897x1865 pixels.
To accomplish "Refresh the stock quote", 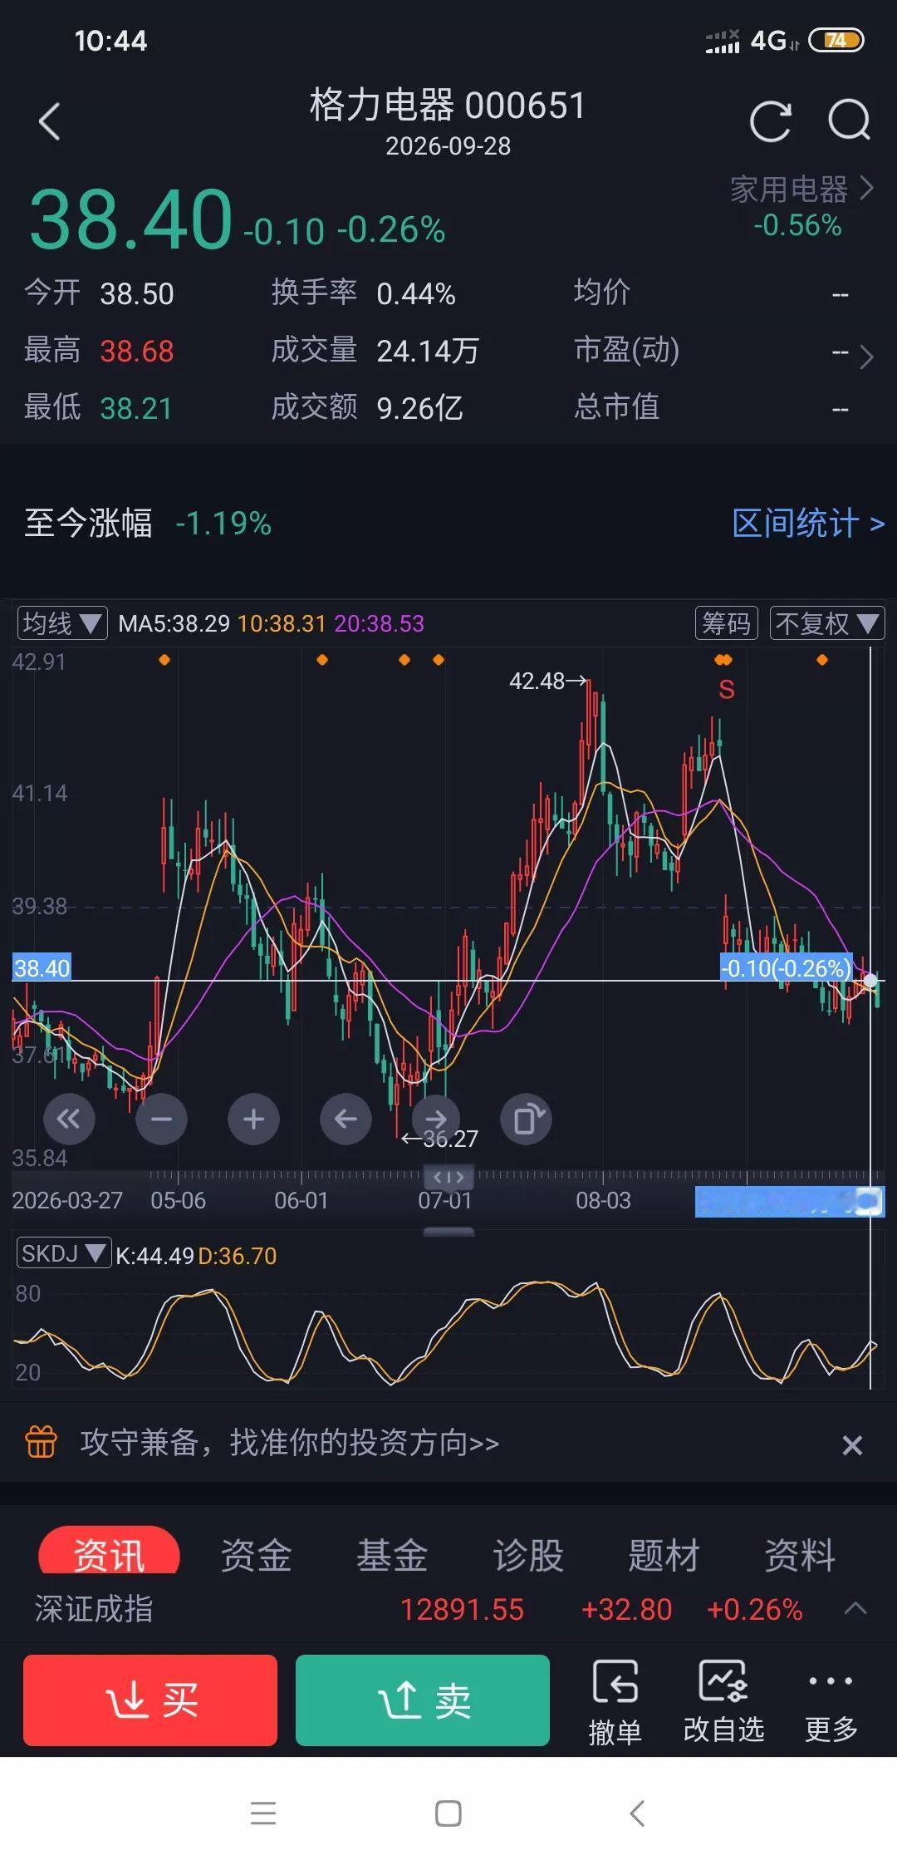I will pyautogui.click(x=770, y=122).
